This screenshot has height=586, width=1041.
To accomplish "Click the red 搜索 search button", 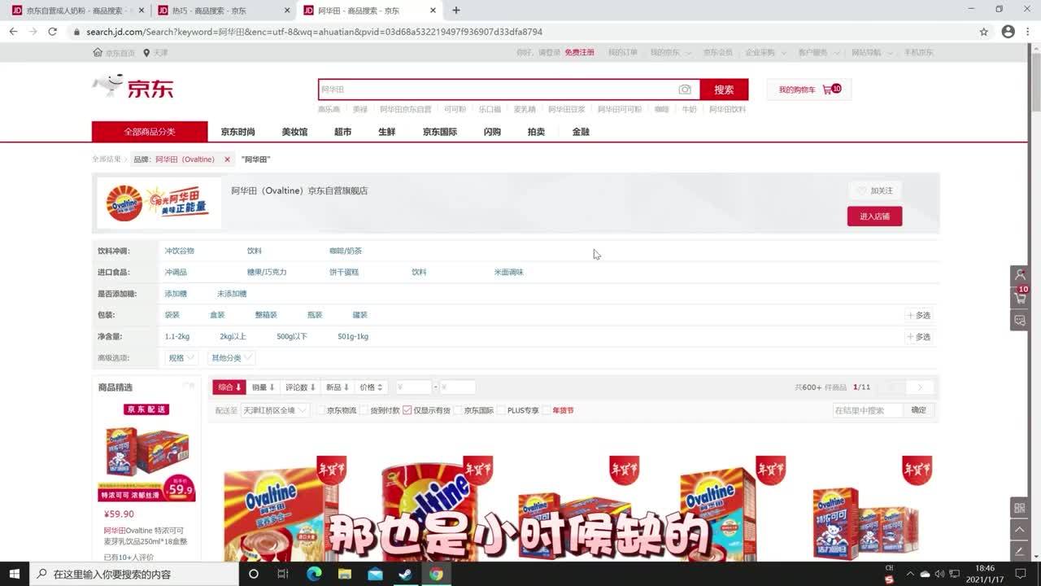I will tap(724, 90).
